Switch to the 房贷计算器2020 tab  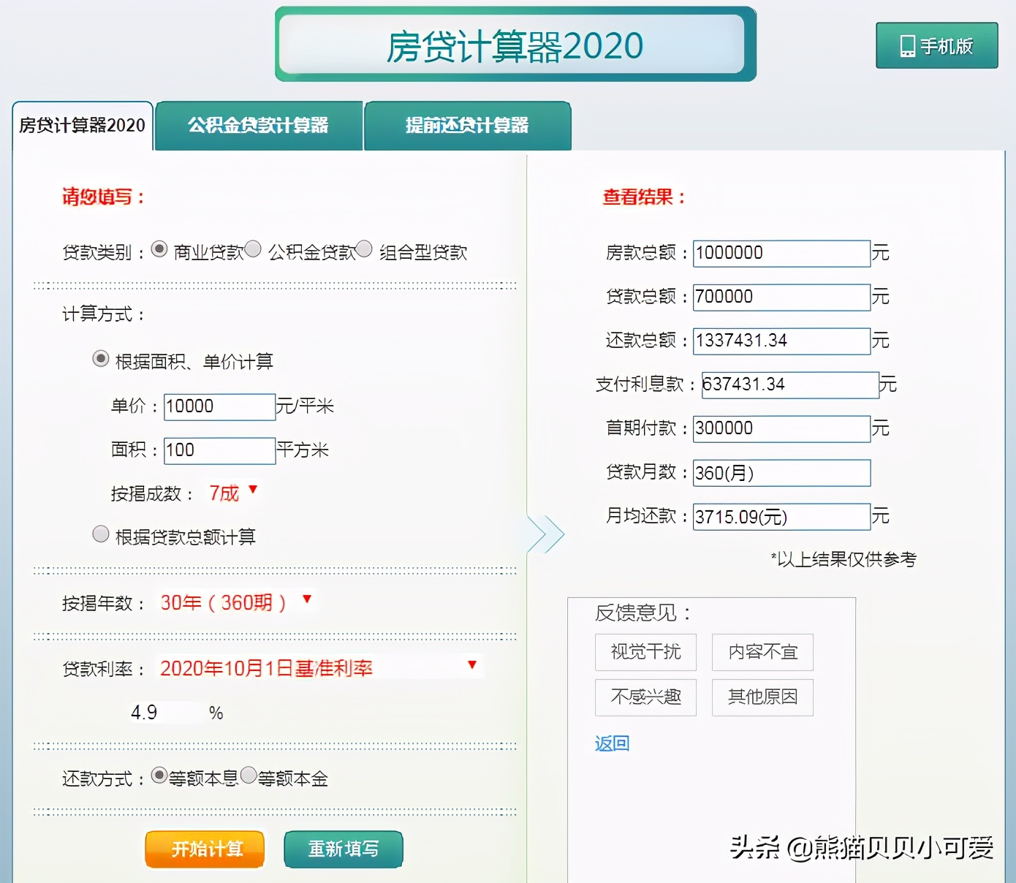tap(83, 126)
